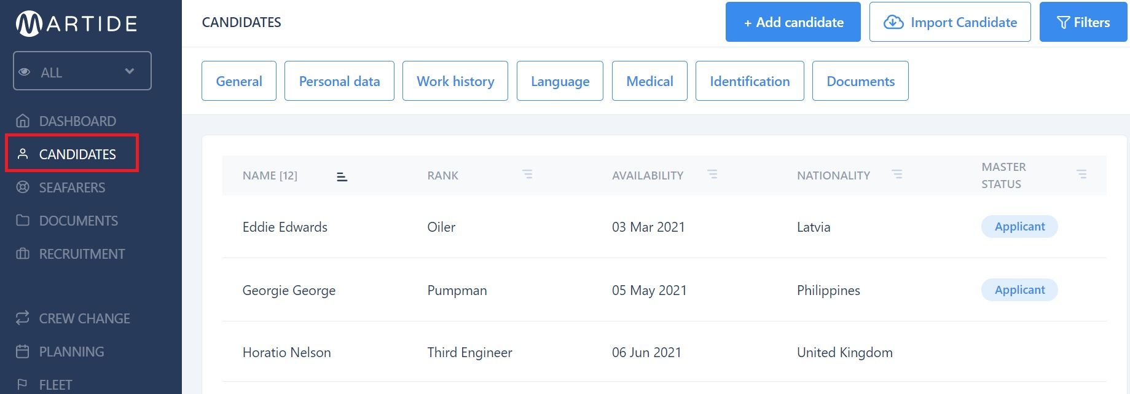Sort by Name column sort icon
Viewport: 1130px width, 394px height.
click(342, 176)
